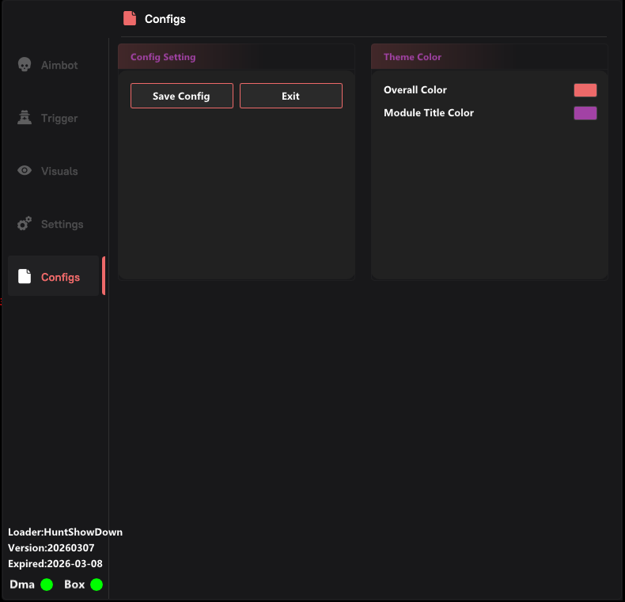Click the eye icon beside Visuals
Image resolution: width=625 pixels, height=602 pixels.
25,171
